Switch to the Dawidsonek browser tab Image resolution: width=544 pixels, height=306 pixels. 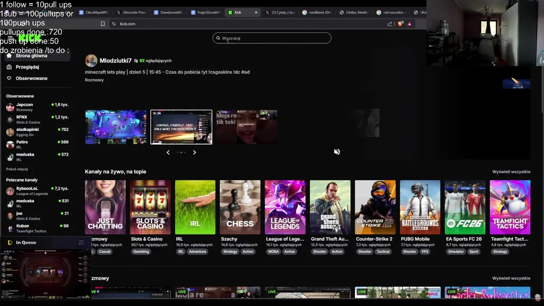coord(168,12)
